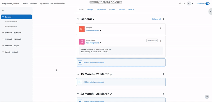Click plus icon in 15 March section
The width and height of the screenshot is (212, 102).
coord(80,82)
